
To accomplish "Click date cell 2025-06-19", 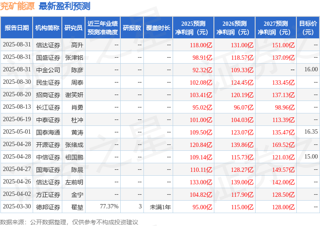I will click(x=17, y=119).
